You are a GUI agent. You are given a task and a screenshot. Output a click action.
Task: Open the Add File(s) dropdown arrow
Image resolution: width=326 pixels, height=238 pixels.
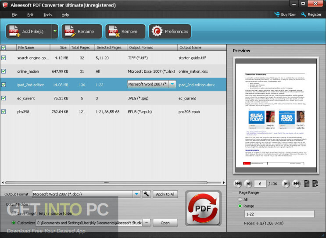coord(55,31)
